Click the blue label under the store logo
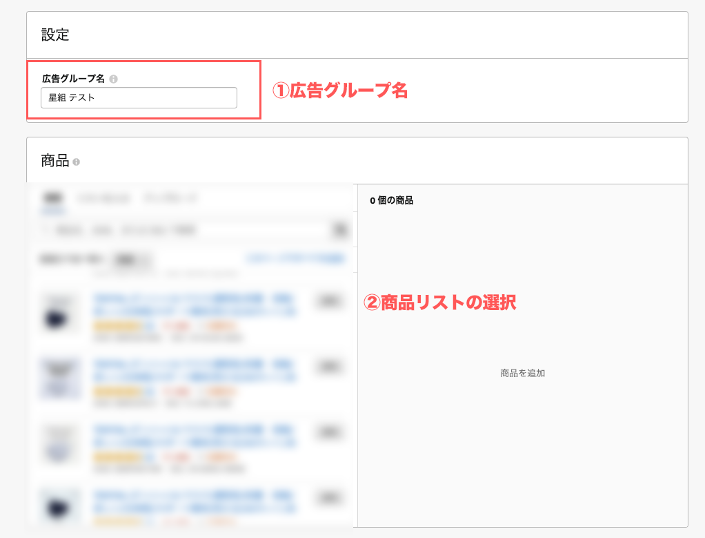 [52, 211]
